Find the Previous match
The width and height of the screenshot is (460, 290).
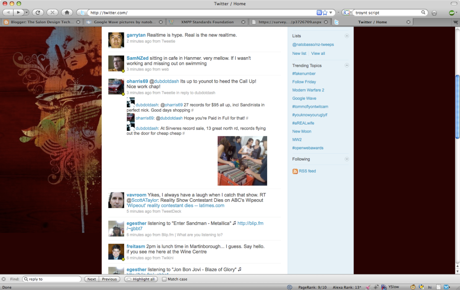(109, 279)
